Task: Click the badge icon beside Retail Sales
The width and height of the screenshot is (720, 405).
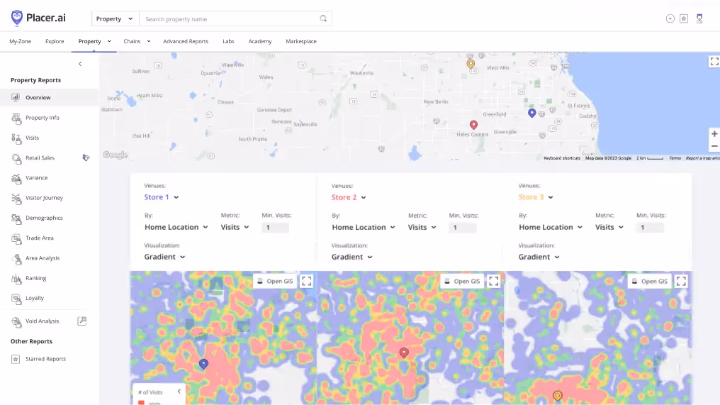Action: [x=86, y=157]
